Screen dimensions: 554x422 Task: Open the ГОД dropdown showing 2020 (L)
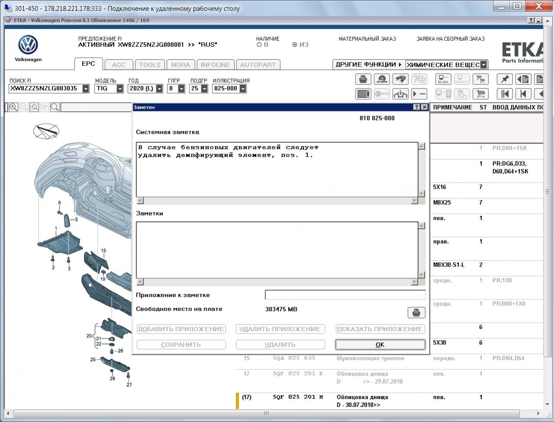pos(159,89)
